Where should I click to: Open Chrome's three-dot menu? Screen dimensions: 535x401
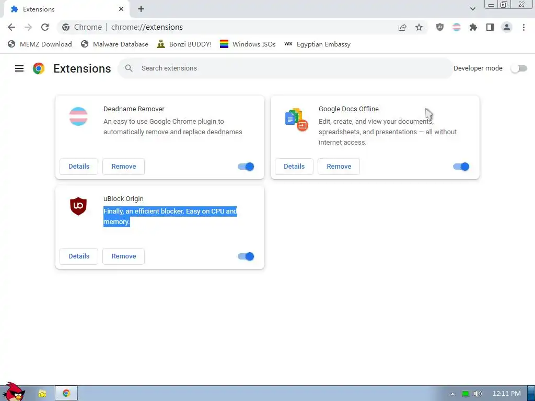coord(524,27)
